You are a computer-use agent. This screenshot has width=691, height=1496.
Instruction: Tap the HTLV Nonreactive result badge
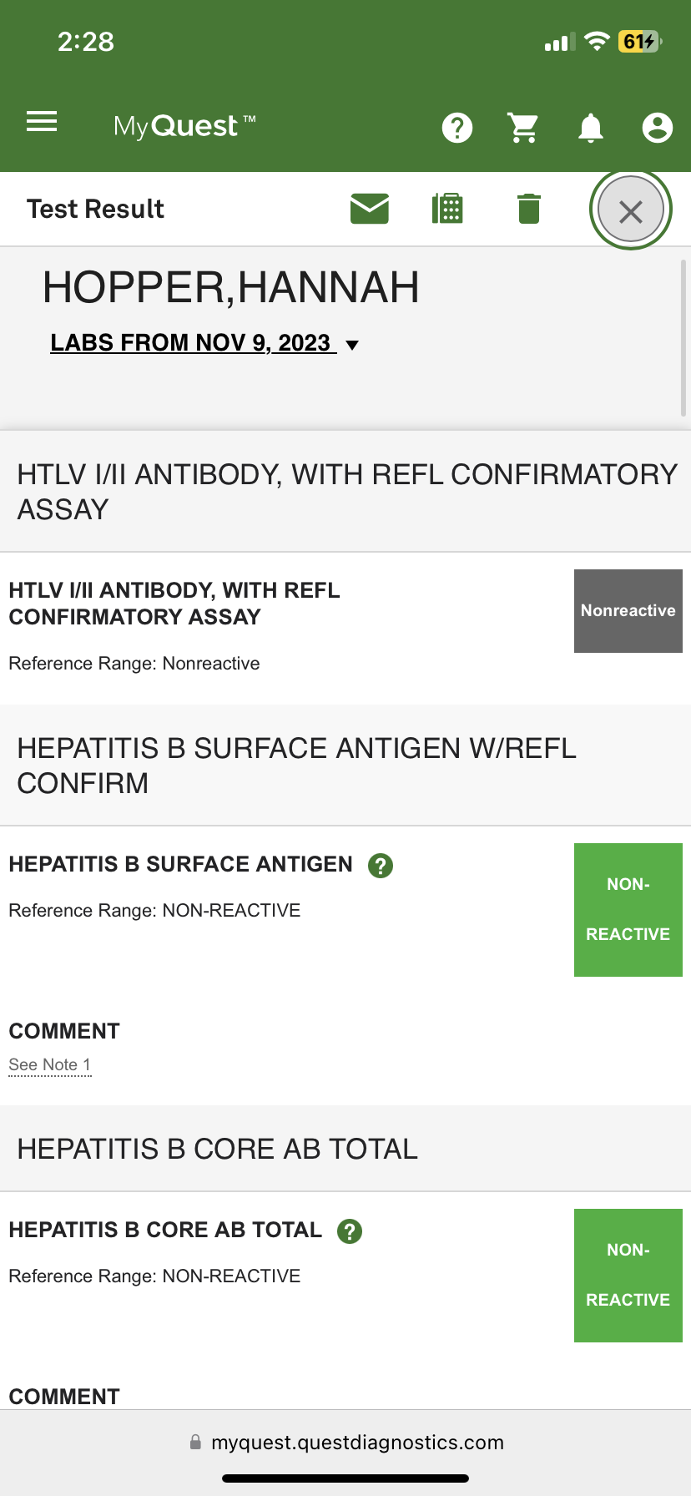[x=628, y=611]
